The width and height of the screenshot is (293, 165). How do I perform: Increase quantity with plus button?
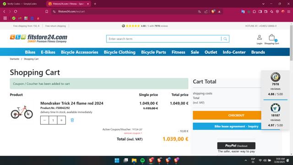click(61, 120)
